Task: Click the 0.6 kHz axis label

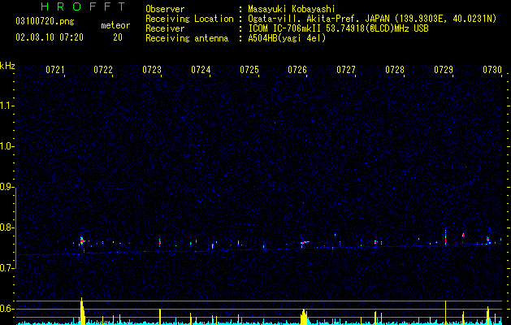Action: (x=6, y=309)
